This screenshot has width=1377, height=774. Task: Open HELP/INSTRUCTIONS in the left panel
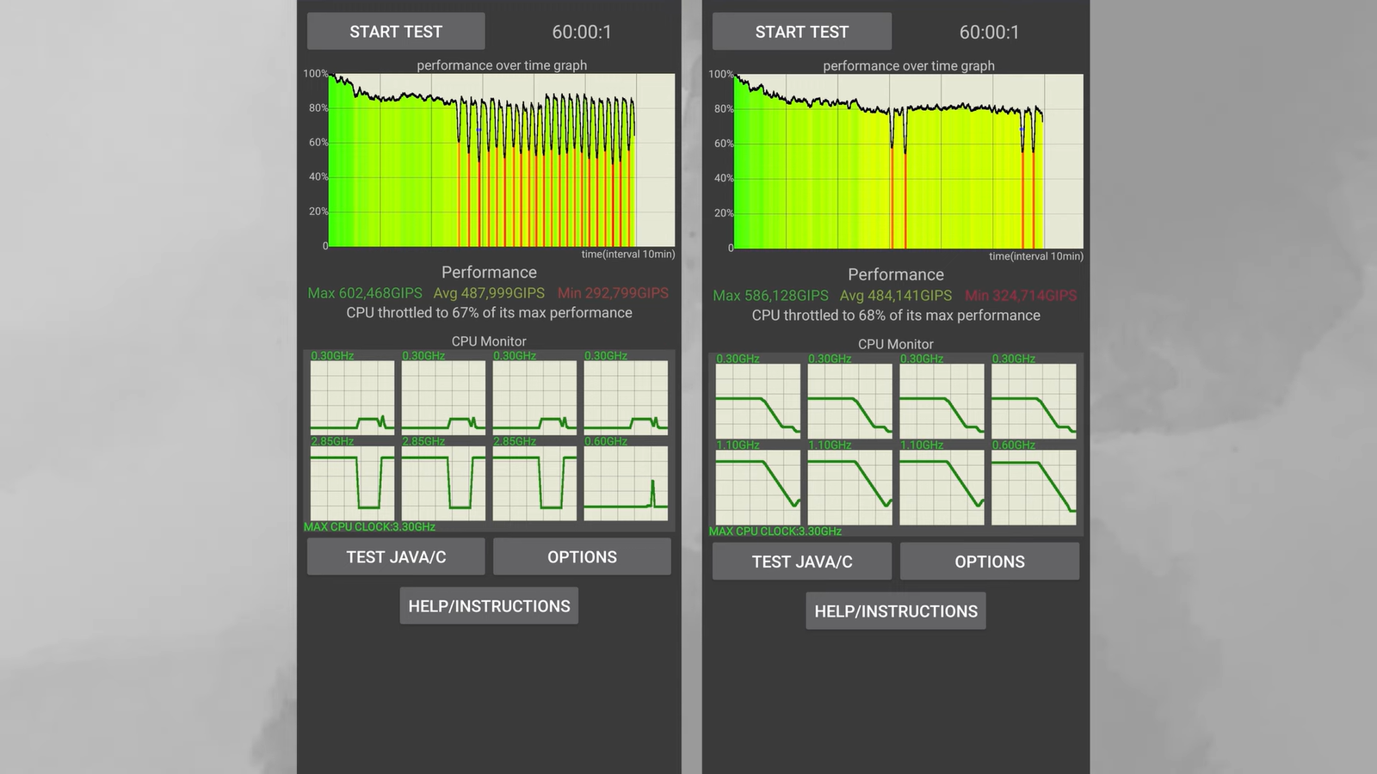489,606
